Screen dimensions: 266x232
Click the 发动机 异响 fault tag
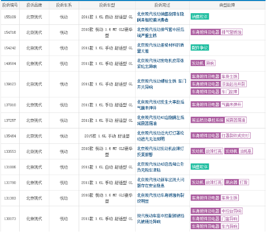click(203, 63)
